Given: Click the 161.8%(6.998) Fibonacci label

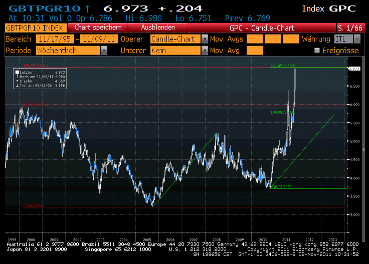Looking at the screenshot, I should tap(283, 66).
